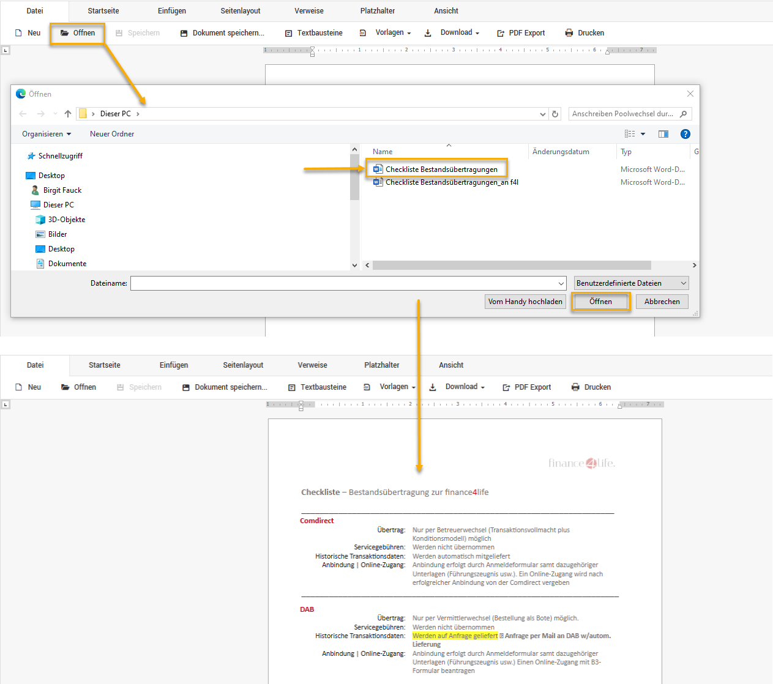This screenshot has height=684, width=773.
Task: Open the Organisieren menu
Action: (x=47, y=134)
